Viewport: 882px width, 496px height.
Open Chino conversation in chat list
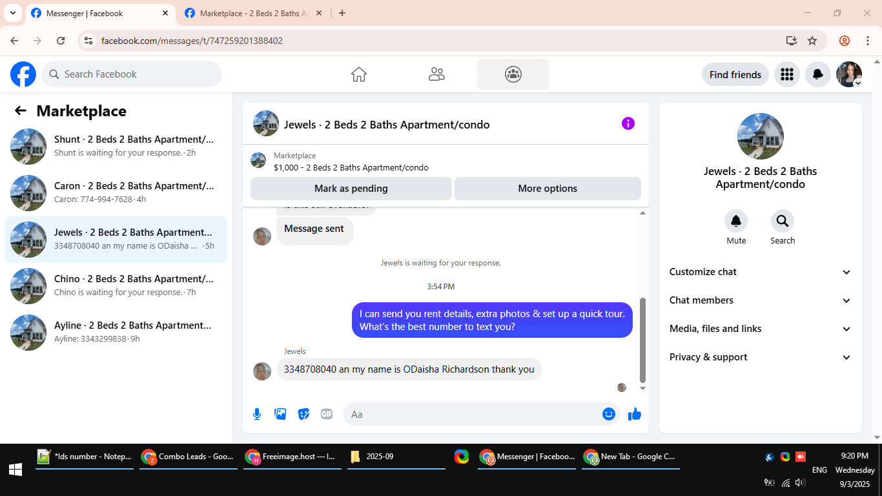(x=116, y=286)
